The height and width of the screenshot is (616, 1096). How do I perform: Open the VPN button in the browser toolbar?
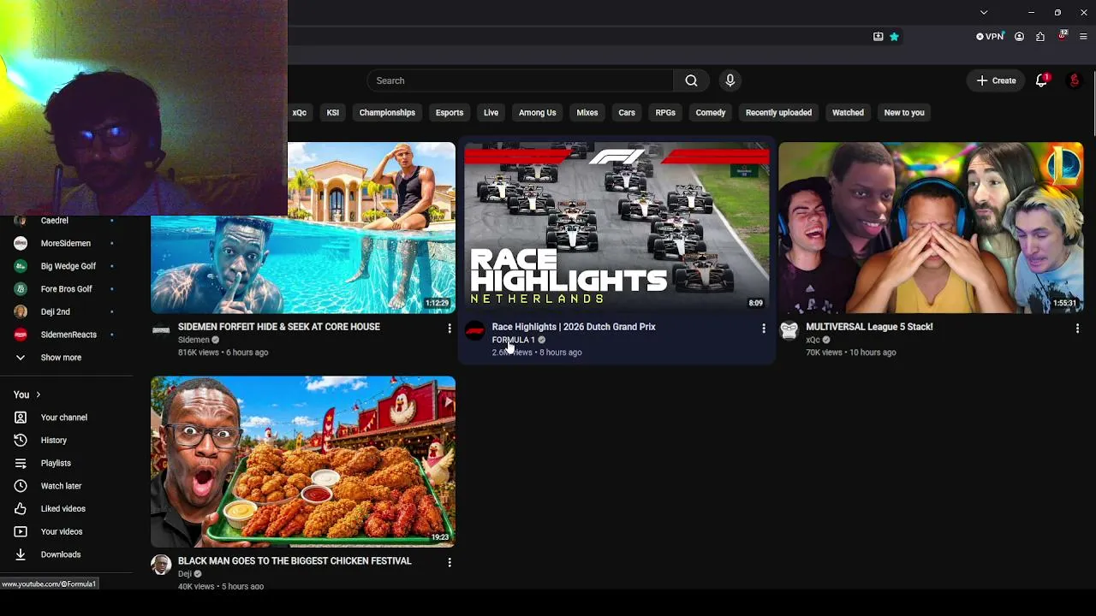[x=990, y=37]
